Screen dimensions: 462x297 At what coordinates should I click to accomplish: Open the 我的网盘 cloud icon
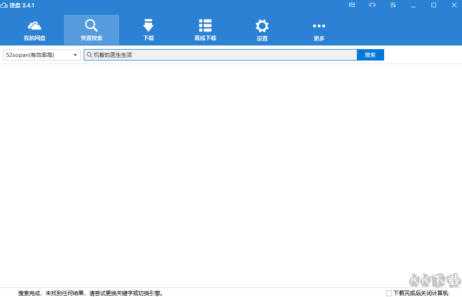pyautogui.click(x=35, y=26)
